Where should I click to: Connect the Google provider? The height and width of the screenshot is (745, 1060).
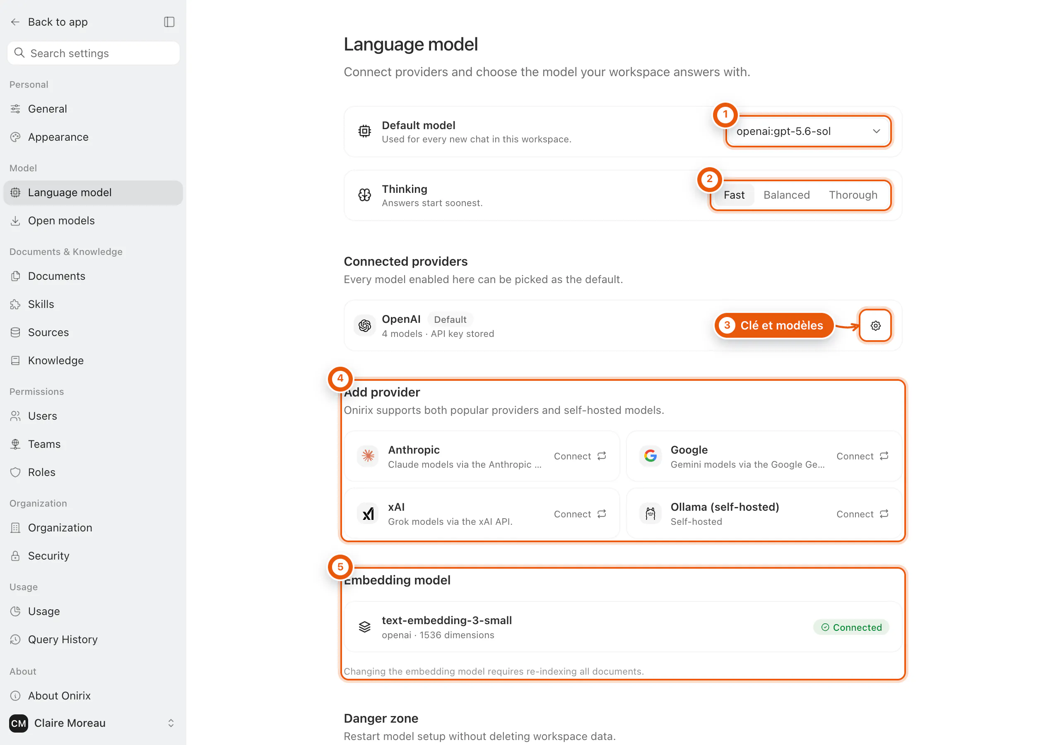pos(862,456)
